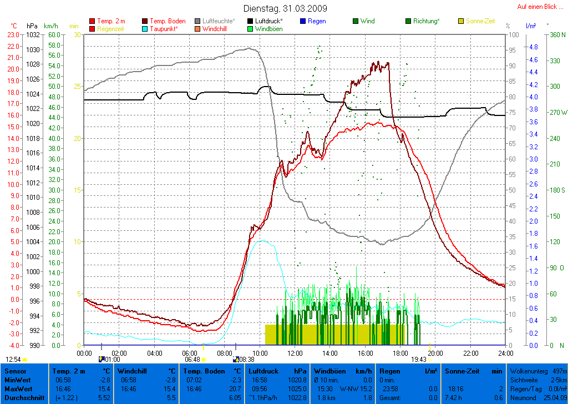The height and width of the screenshot is (404, 568).
Task: Click the date title Dienstag, 31.03.2009
Action: [285, 8]
